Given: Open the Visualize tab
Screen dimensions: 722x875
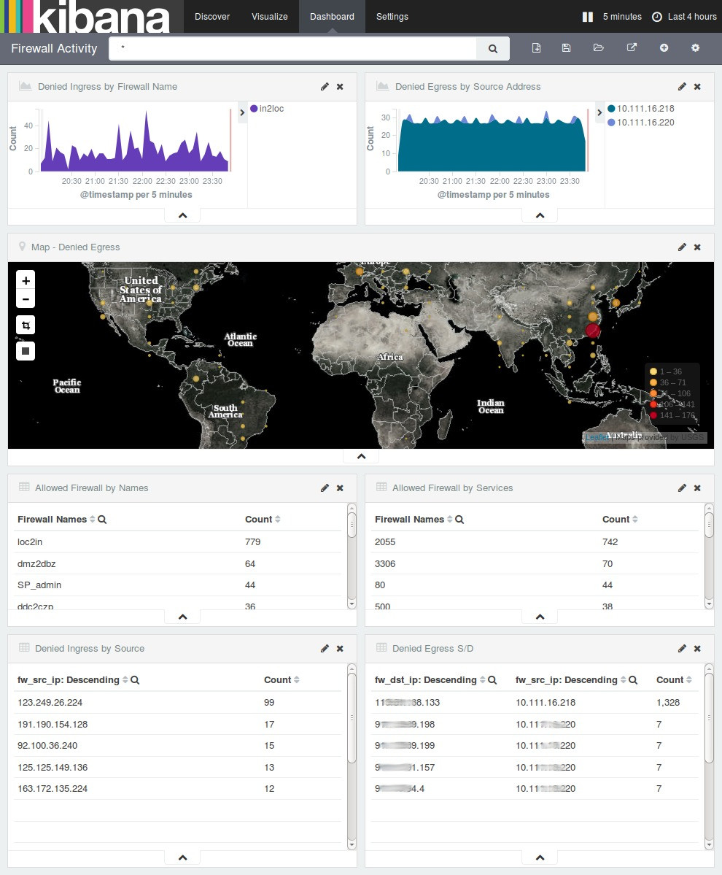Looking at the screenshot, I should click(269, 17).
